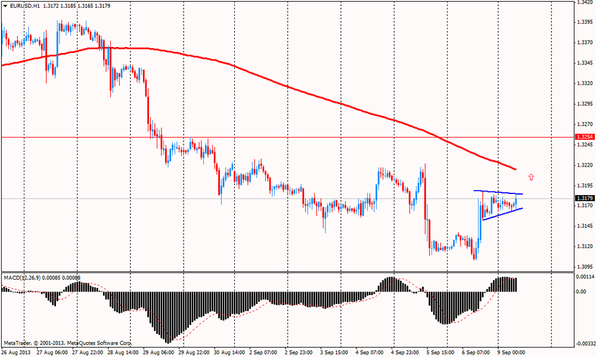Select the red horizontal line at 1.3254
The image size is (596, 357).
click(288, 137)
